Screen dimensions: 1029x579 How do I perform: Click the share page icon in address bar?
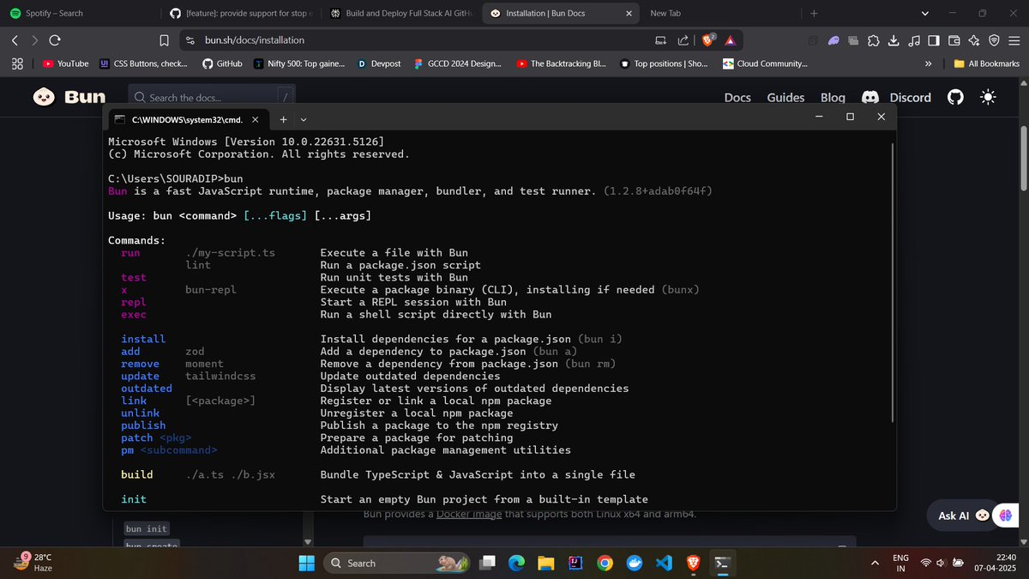[x=683, y=39]
